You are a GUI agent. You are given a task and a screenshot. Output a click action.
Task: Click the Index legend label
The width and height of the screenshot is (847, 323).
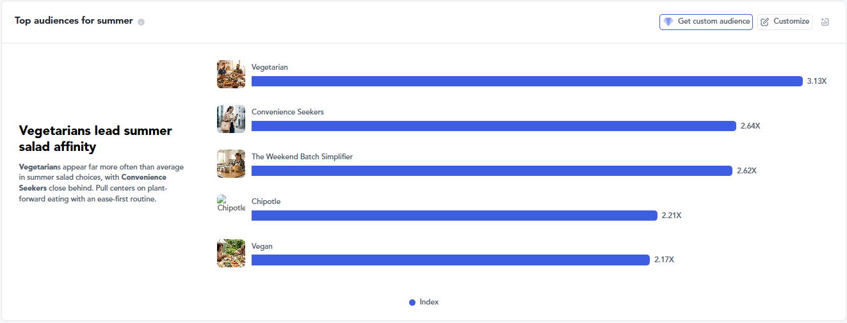[429, 302]
